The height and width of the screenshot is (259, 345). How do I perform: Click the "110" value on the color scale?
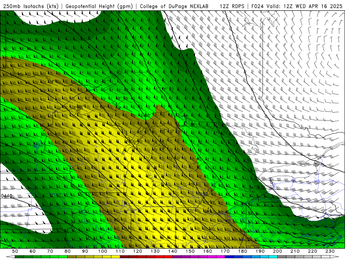[x=120, y=251]
